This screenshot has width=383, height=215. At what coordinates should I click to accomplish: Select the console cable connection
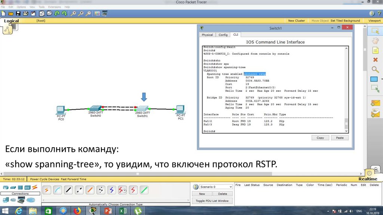pyautogui.click(x=57, y=190)
